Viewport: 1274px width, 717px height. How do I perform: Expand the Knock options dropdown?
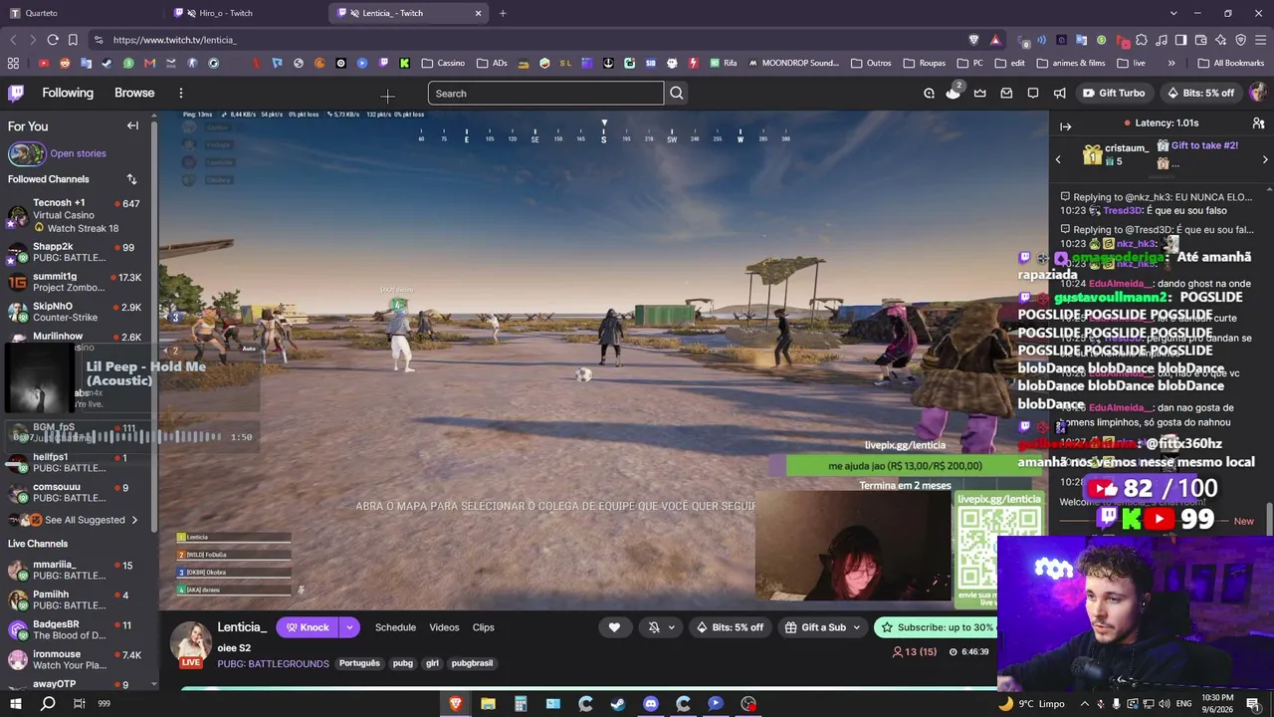pos(349,627)
